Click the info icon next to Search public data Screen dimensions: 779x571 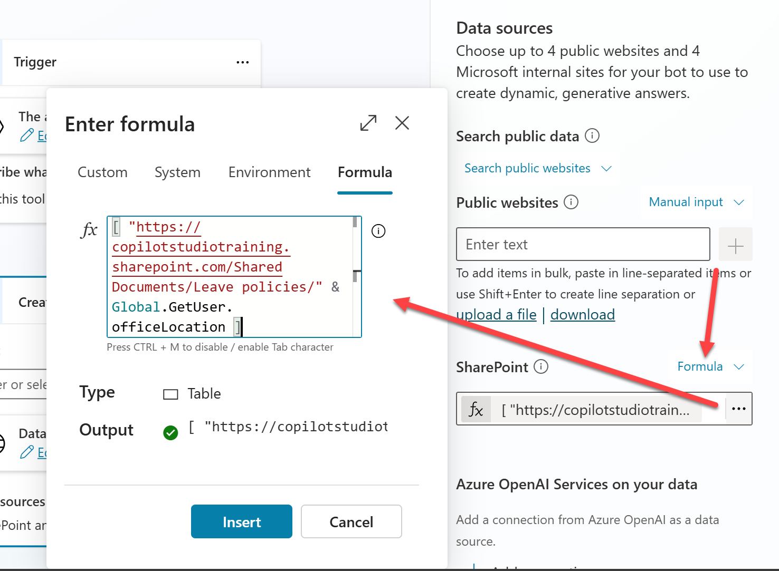(x=592, y=136)
